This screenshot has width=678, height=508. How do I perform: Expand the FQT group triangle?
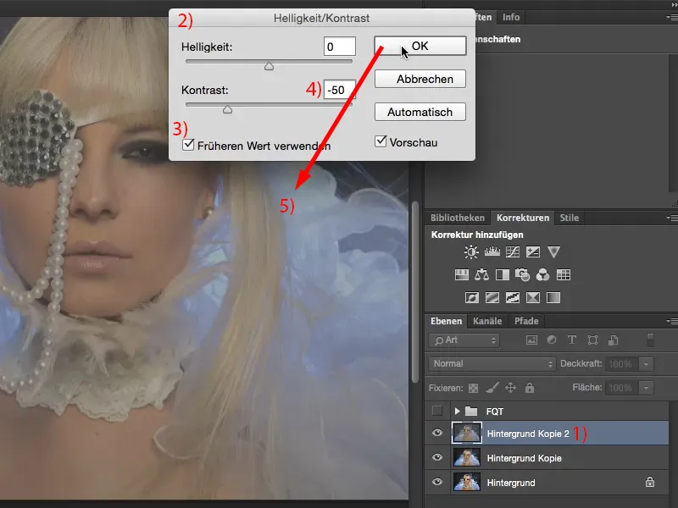457,411
